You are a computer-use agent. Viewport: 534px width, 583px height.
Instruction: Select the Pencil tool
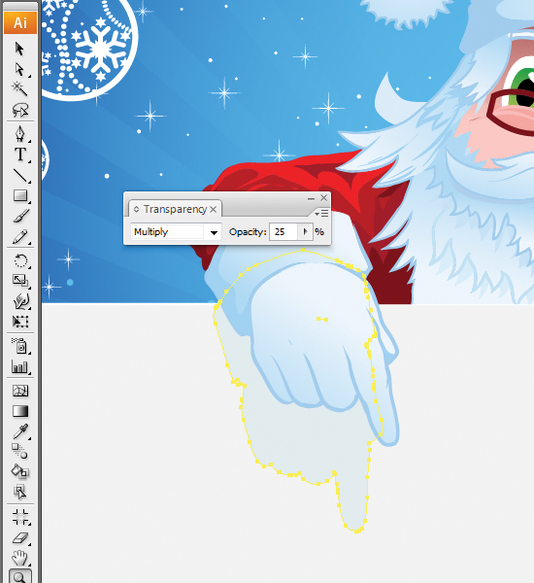[19, 237]
